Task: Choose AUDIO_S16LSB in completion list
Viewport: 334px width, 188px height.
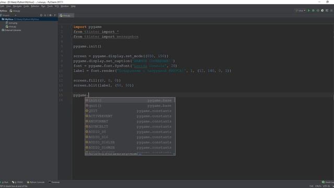Action: coord(129,142)
